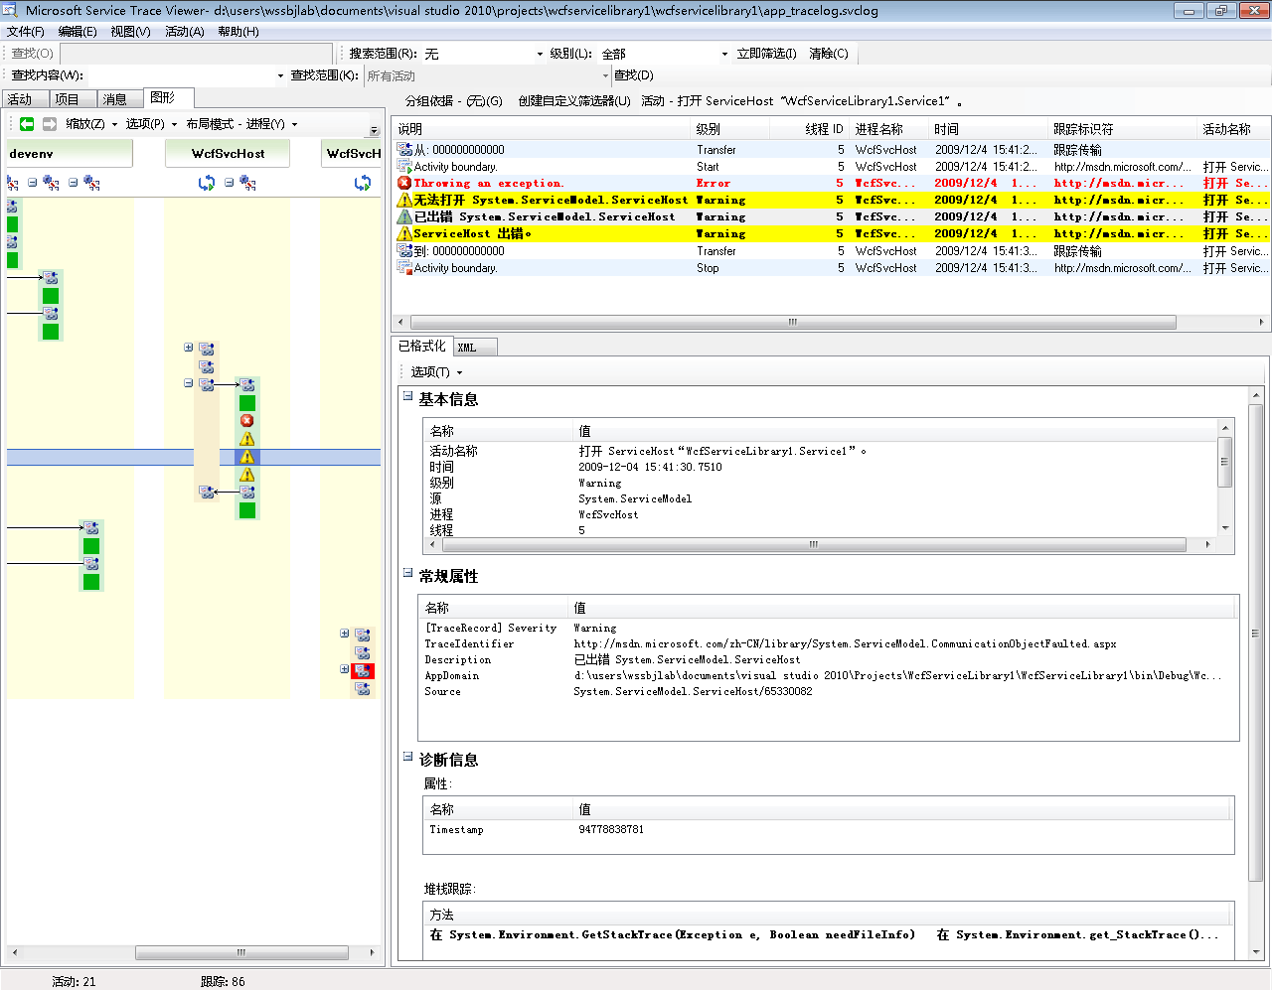The width and height of the screenshot is (1272, 990).
Task: Open the 选项(T) dropdown in details pane
Action: pos(436,372)
